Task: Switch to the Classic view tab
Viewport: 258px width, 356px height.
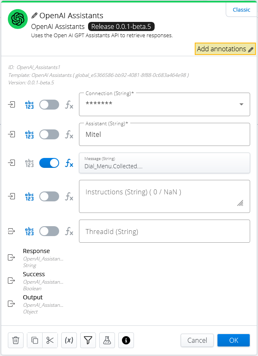Action: coord(241,10)
